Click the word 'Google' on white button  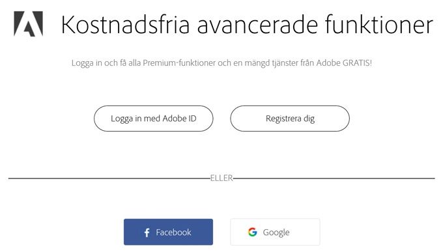(276, 232)
